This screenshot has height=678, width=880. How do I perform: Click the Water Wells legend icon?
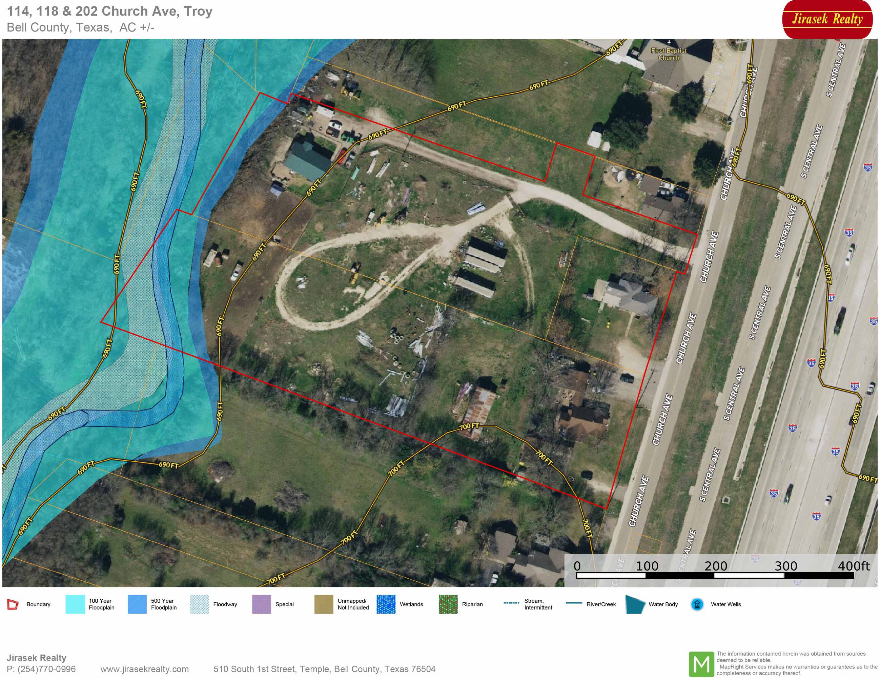click(697, 604)
